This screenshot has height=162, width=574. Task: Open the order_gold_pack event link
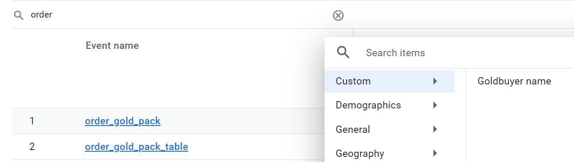123,121
